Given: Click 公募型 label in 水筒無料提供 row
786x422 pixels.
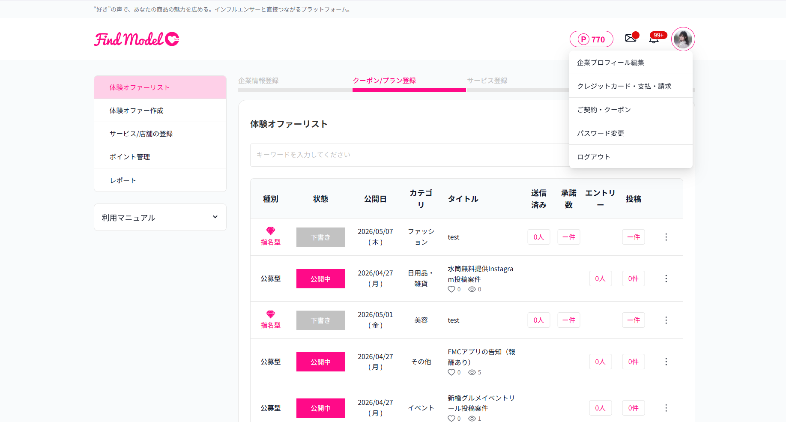Looking at the screenshot, I should click(271, 278).
